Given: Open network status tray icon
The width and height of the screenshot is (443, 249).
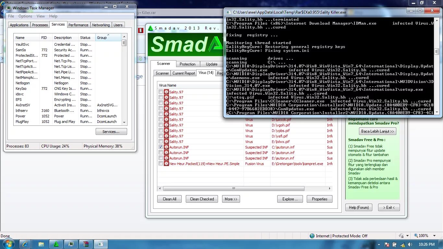Looking at the screenshot, I should point(402,244).
